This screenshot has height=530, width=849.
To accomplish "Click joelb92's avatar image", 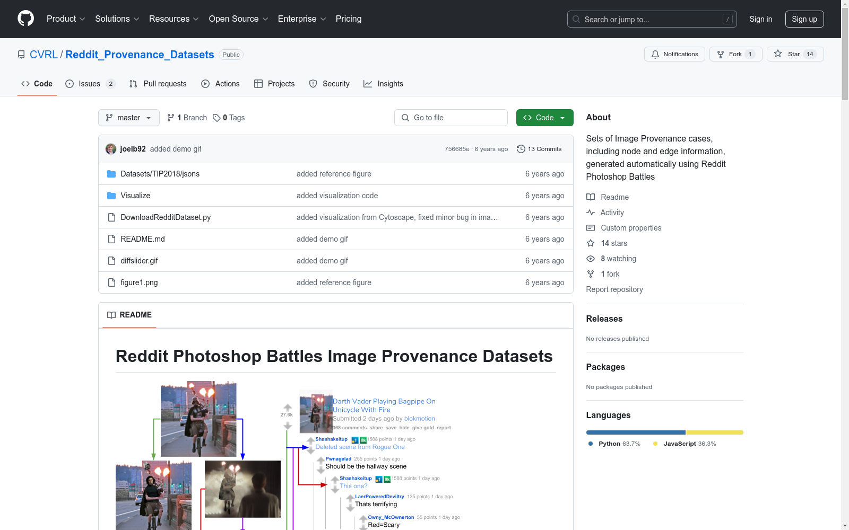I will pos(111,149).
